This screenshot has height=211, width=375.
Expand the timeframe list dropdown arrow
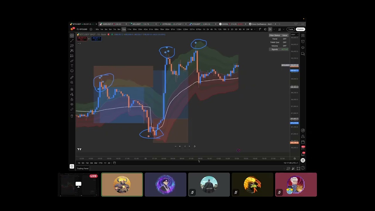(255, 29)
